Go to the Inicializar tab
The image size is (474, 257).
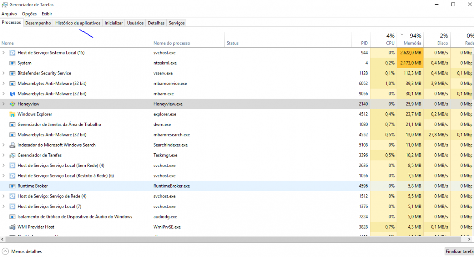pyautogui.click(x=114, y=23)
